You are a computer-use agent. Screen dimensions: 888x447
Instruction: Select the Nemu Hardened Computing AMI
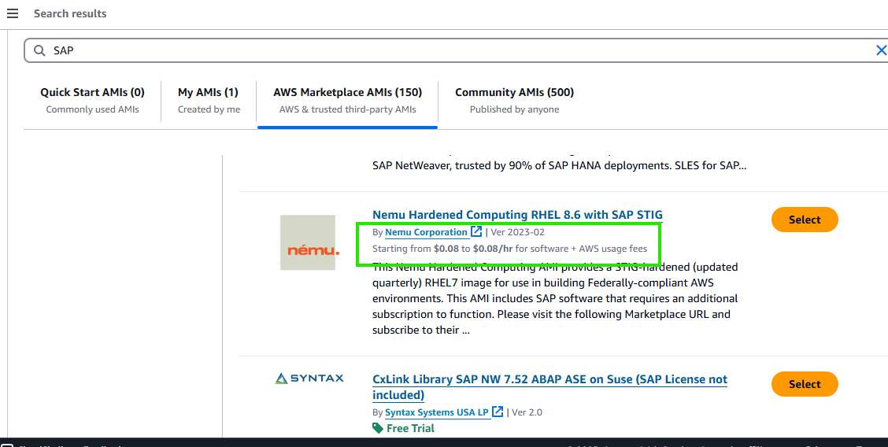click(804, 220)
